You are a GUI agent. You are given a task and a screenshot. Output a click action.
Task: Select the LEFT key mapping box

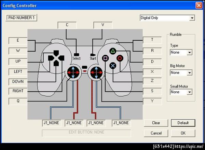pos(18,72)
